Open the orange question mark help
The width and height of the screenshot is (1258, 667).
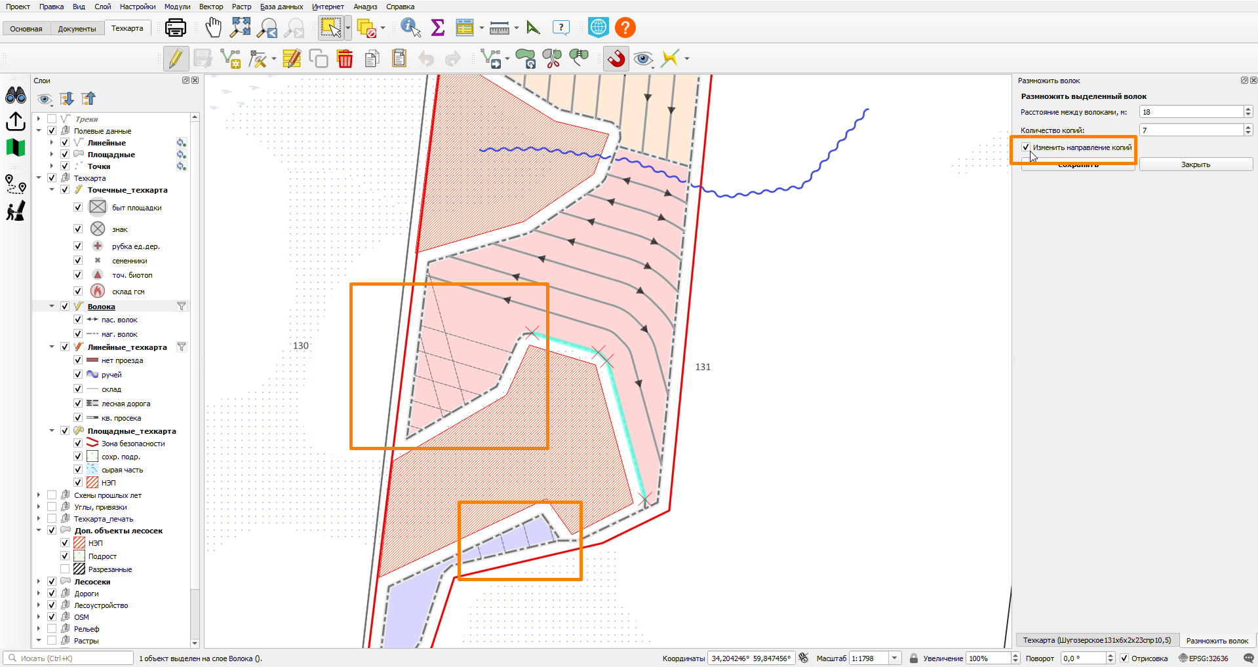(x=625, y=28)
